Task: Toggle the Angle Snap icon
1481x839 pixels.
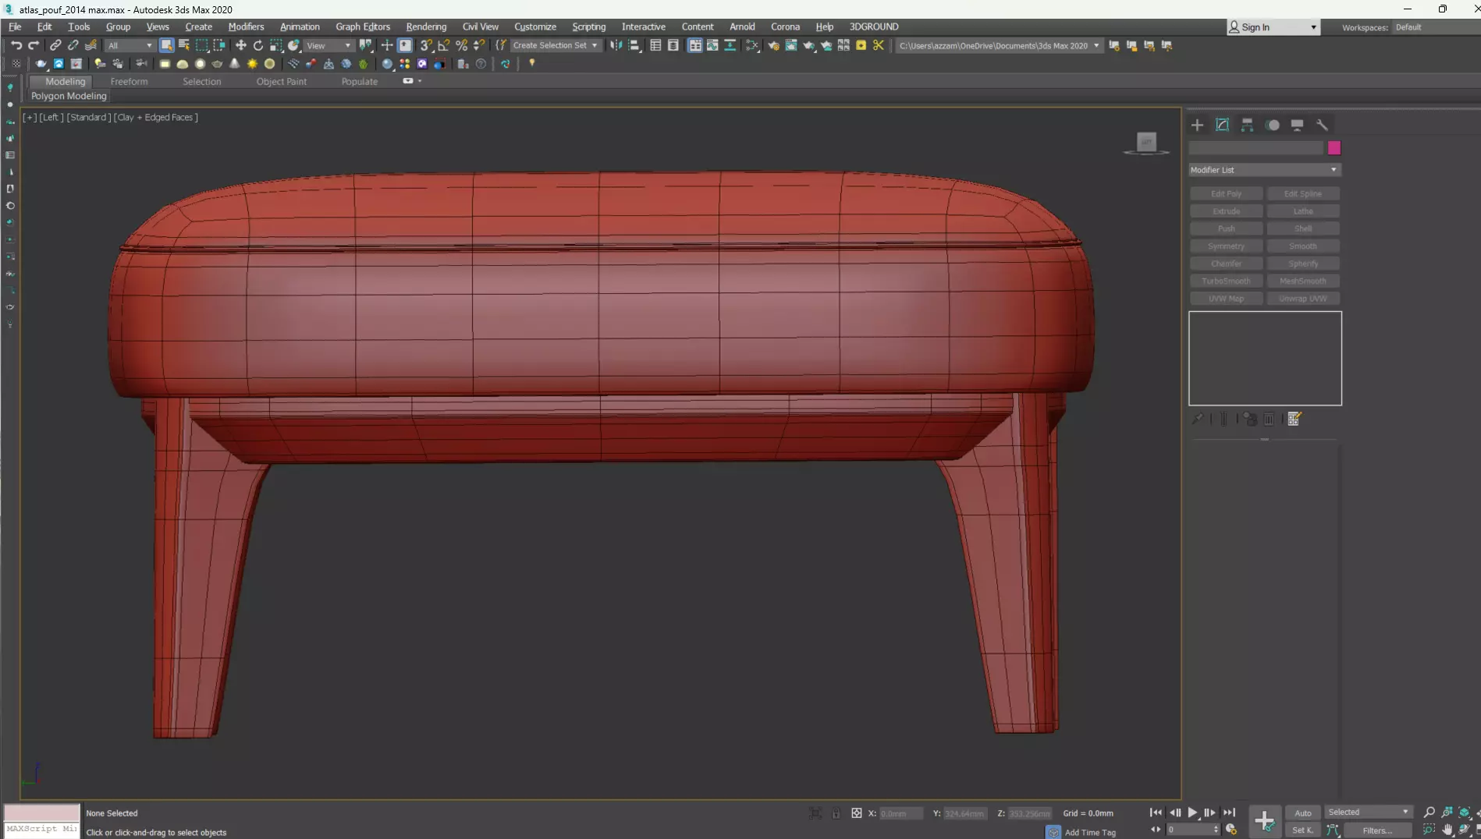Action: click(444, 45)
